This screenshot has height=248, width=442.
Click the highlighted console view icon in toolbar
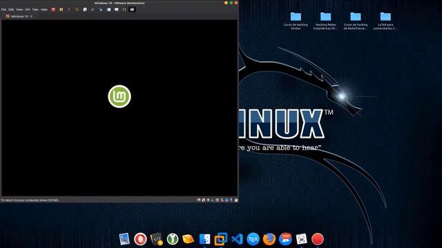click(132, 10)
